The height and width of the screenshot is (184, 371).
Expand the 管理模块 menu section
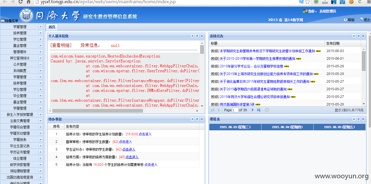click(40, 52)
